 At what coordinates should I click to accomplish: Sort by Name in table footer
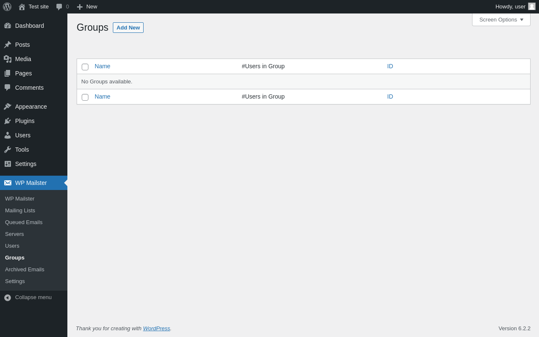point(102,96)
